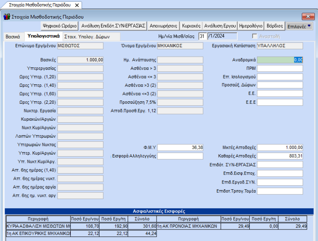Open the Επιλογές dropdown menu
The image size is (318, 241).
300,26
